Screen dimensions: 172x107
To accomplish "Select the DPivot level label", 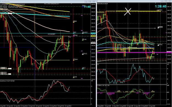I will [x=75, y=35].
